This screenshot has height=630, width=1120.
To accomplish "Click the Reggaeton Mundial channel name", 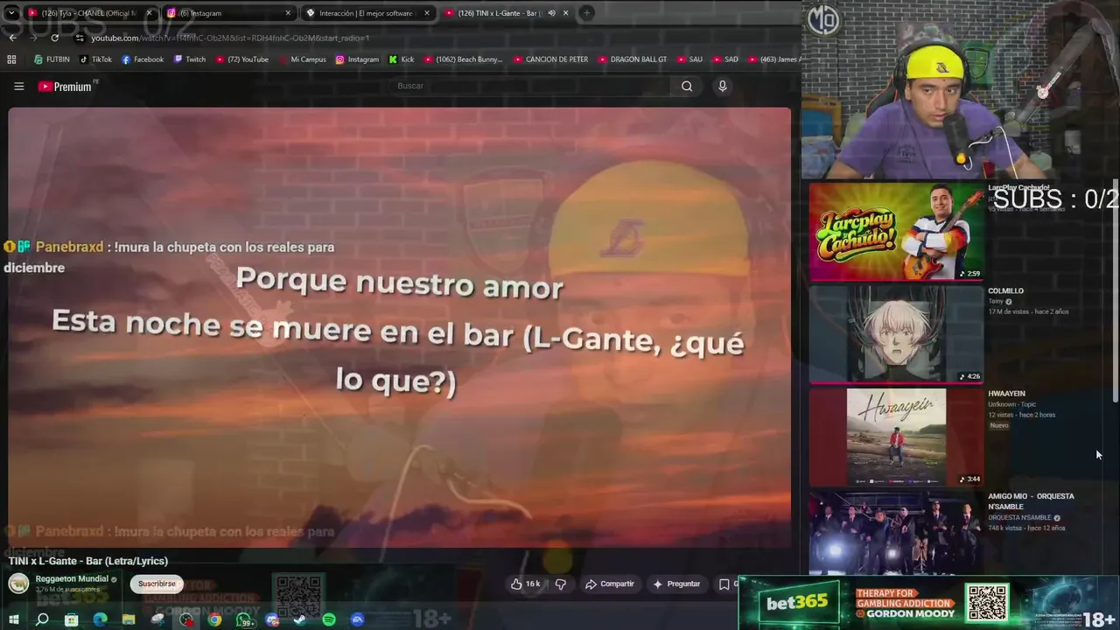I will pos(72,578).
